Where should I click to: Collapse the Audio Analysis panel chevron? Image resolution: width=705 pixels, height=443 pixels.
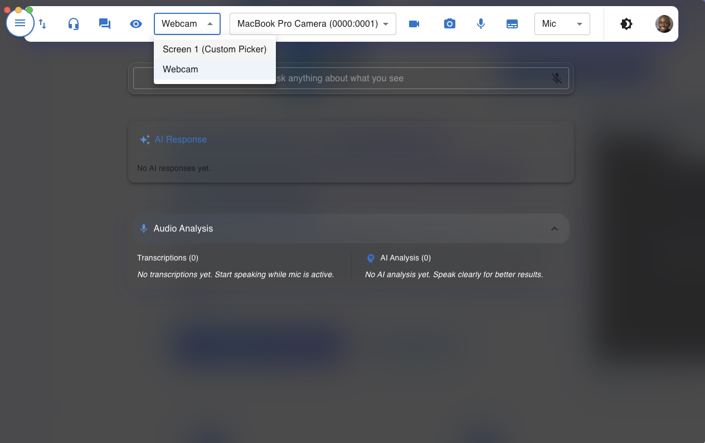tap(554, 229)
